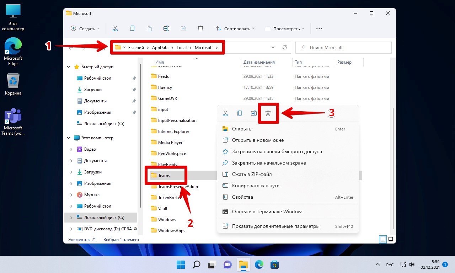
Task: Click the volume icon in system tray
Action: 412,265
